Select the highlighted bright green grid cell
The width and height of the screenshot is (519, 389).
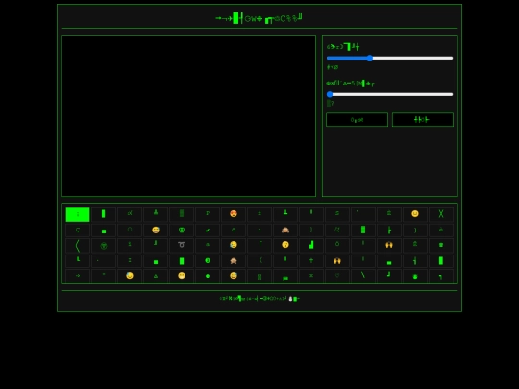click(x=78, y=214)
